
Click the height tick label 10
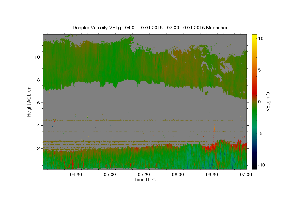pos(37,57)
